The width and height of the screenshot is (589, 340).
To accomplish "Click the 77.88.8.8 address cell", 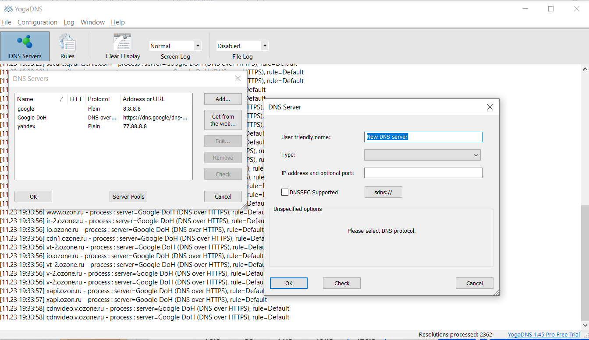I will click(135, 126).
